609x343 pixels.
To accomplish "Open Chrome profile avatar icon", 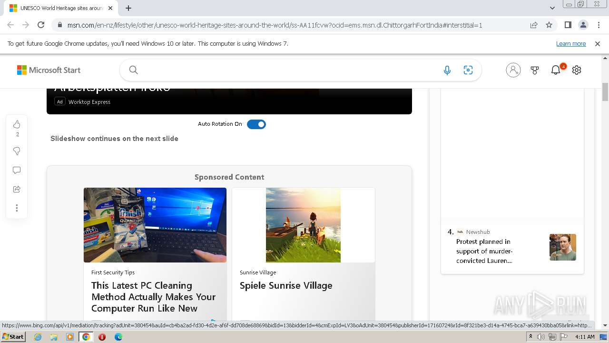I will coord(583,25).
